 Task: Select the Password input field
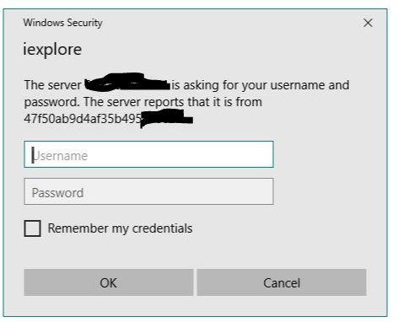[x=148, y=191]
